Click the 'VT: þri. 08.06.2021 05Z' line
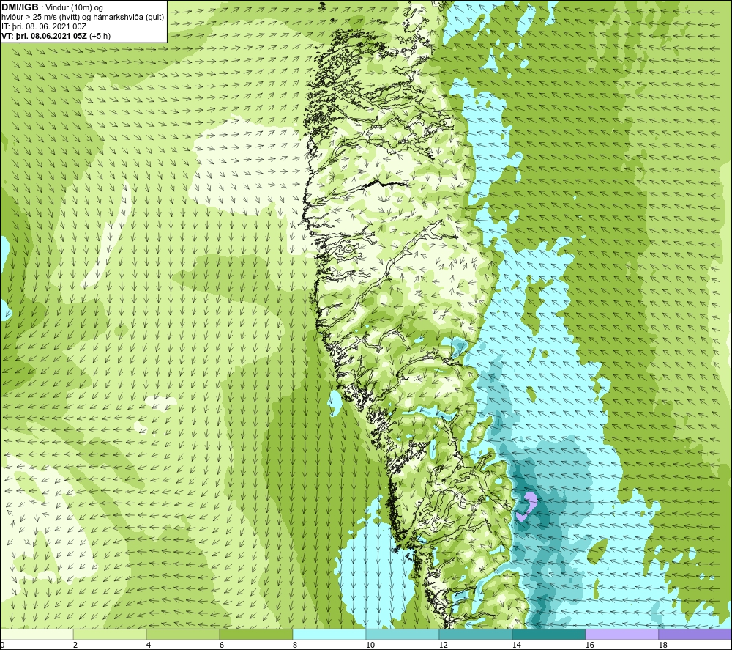 pyautogui.click(x=56, y=36)
